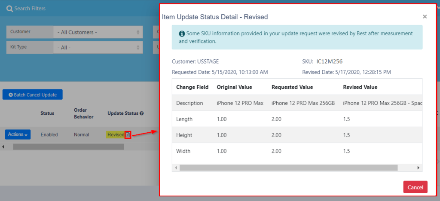Click the grid scroll left arrow
The image size is (440, 201).
coord(3,146)
